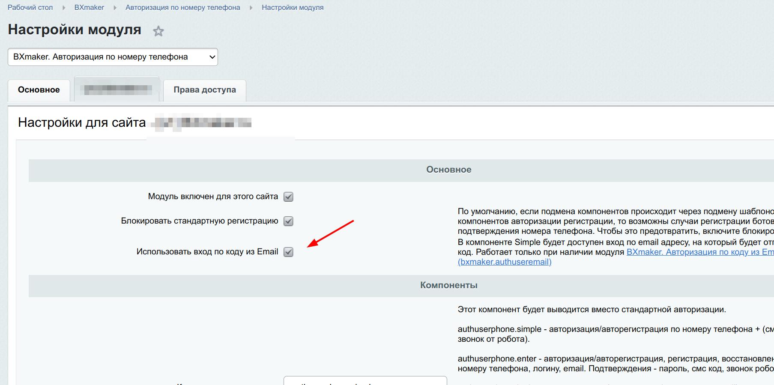The height and width of the screenshot is (385, 774).
Task: Go to 'Рабочий стол' breadcrumb
Action: 30,8
